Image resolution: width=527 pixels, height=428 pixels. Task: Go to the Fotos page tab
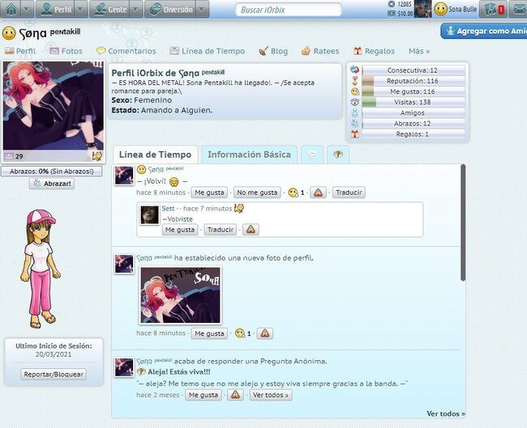tap(66, 51)
